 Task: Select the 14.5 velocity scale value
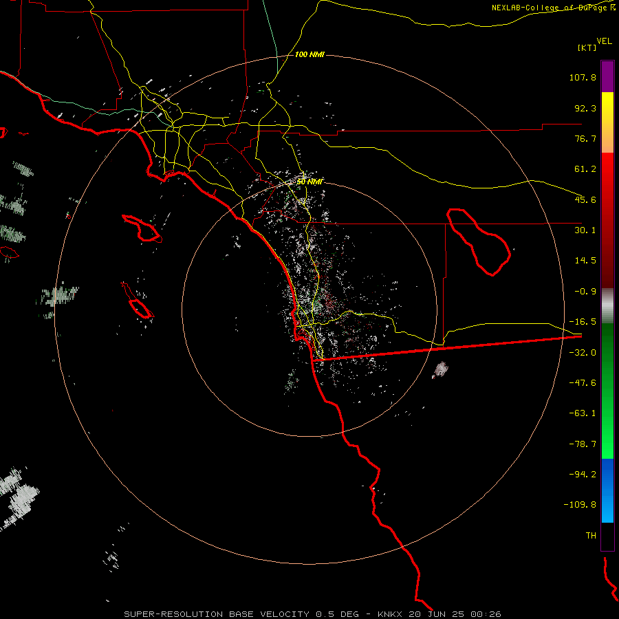coord(585,261)
